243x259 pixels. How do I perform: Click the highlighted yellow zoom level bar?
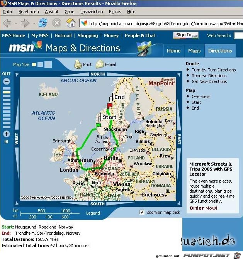pos(7,92)
